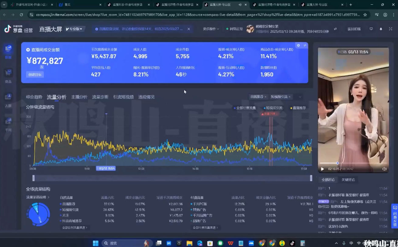Expand the traffic channel filter dropdown arrow
Image resolution: width=398 pixels, height=247 pixels.
(300, 97)
